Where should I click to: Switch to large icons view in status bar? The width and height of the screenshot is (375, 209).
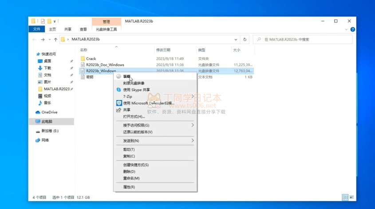pos(351,197)
